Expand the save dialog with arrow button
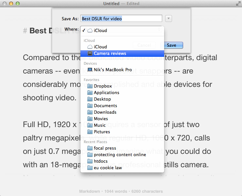The image size is (242, 196). pyautogui.click(x=168, y=19)
